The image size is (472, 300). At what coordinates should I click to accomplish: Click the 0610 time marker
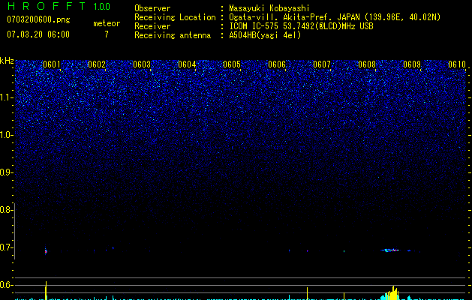tap(457, 64)
